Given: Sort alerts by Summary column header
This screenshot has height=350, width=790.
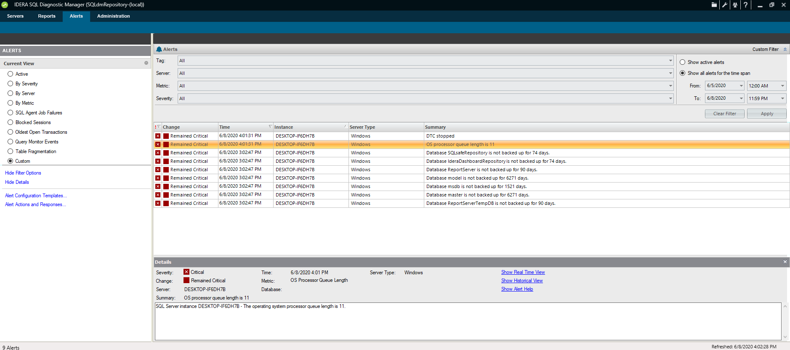Looking at the screenshot, I should click(606, 127).
